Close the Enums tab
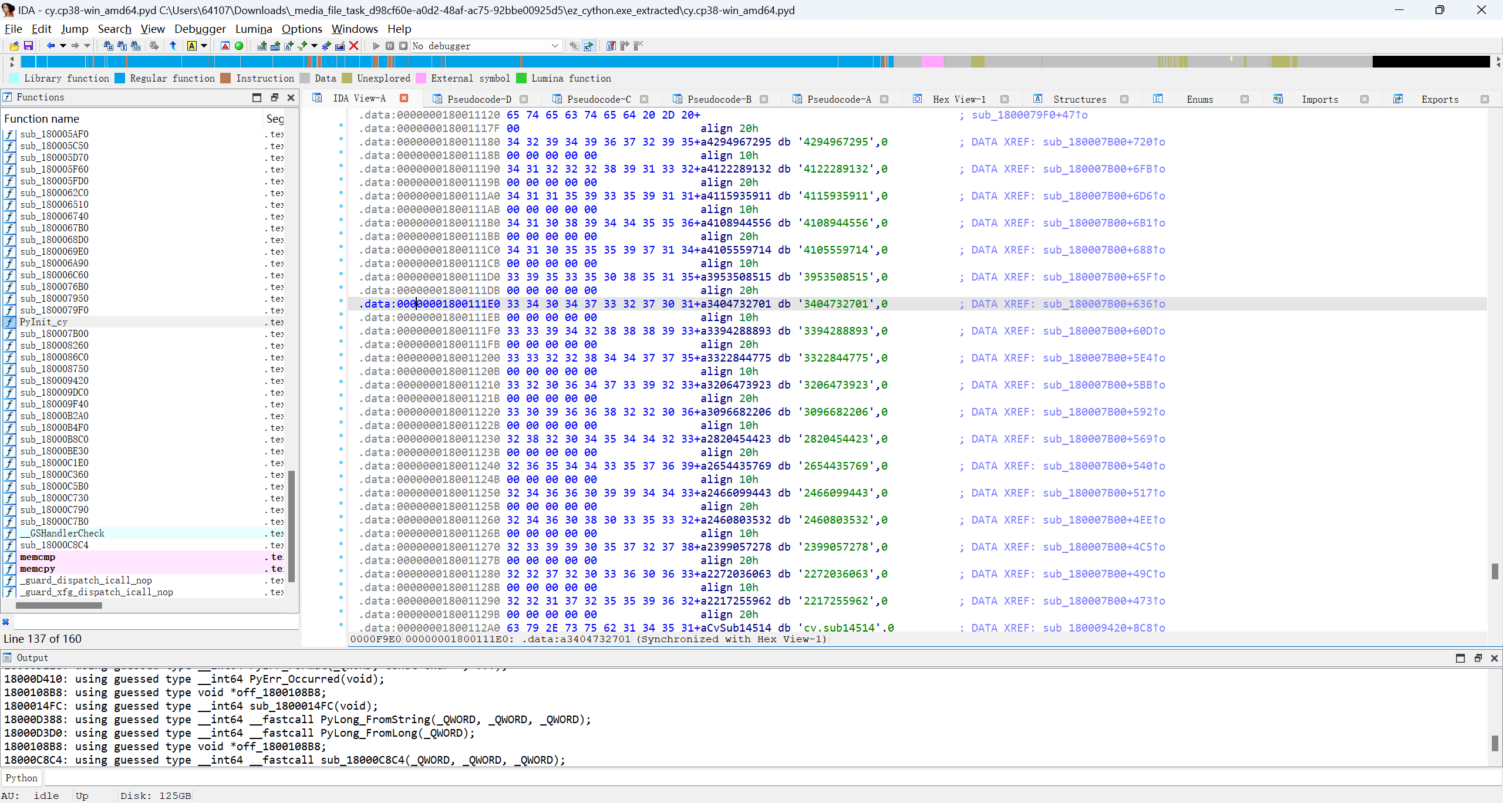Viewport: 1503px width, 803px height. (1245, 99)
